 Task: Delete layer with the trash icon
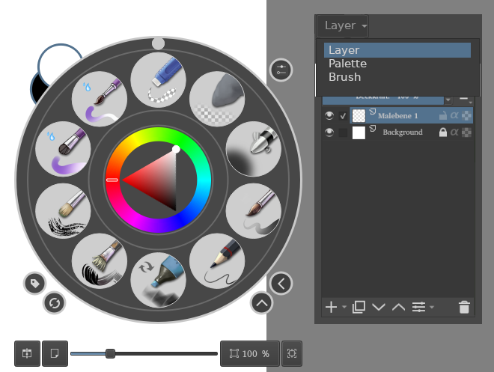click(464, 307)
